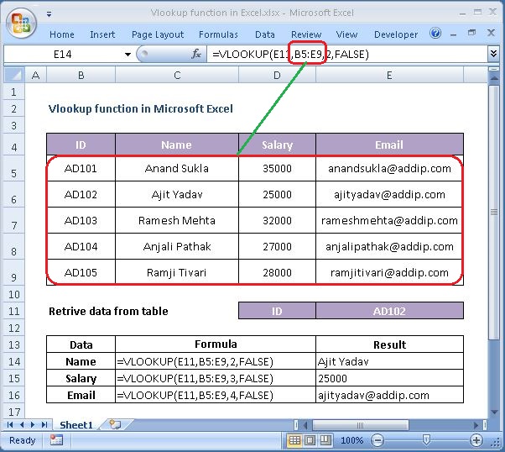Click cell containing AD104
Screen dimensions: 505x452
[81, 247]
